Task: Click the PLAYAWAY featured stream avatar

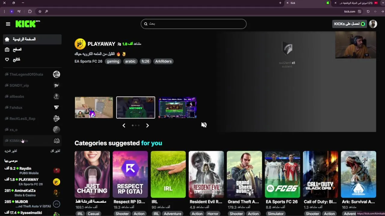Action: coord(80,44)
